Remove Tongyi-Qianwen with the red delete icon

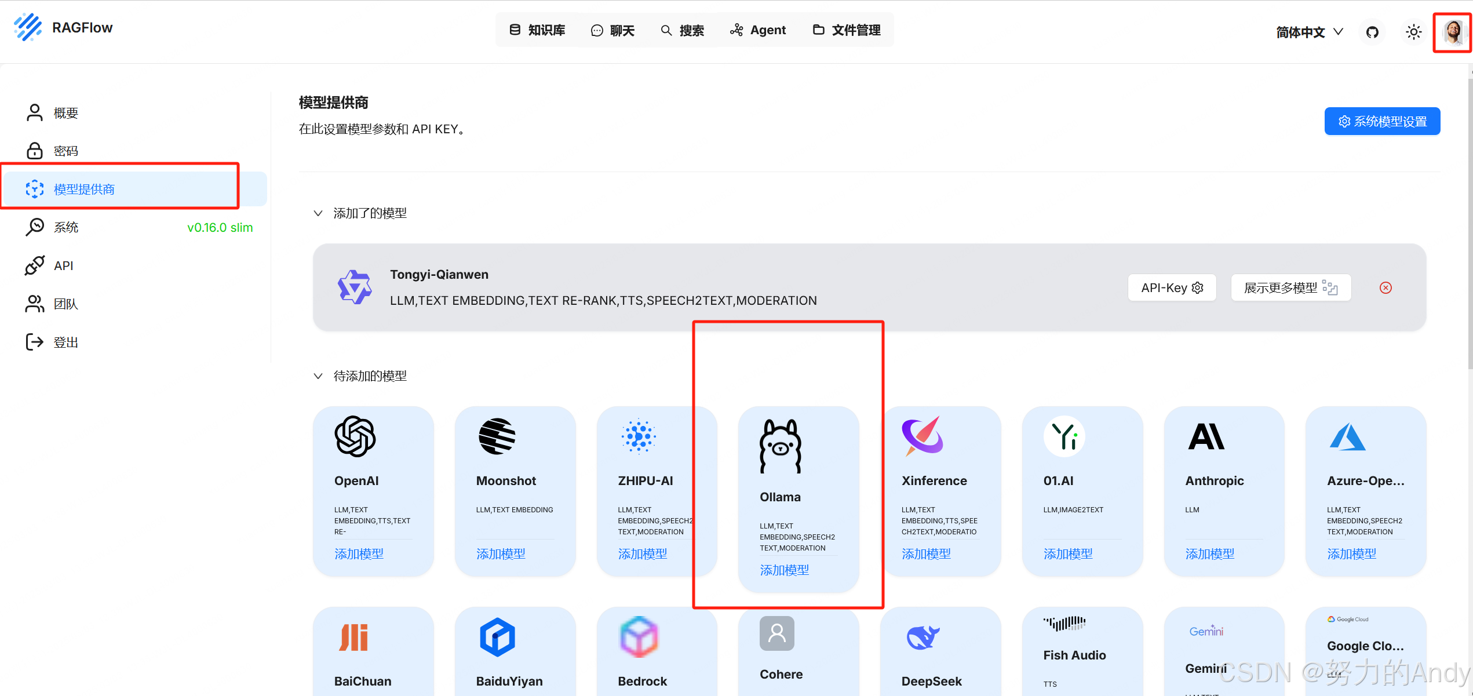[1386, 287]
